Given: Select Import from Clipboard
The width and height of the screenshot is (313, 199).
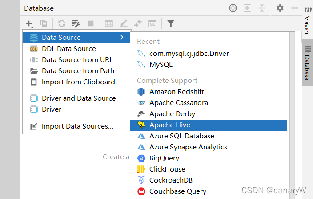Looking at the screenshot, I should (x=76, y=82).
